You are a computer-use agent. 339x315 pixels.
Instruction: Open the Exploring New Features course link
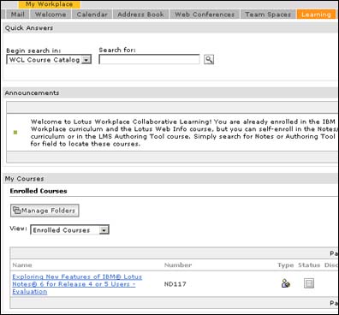coord(77,284)
